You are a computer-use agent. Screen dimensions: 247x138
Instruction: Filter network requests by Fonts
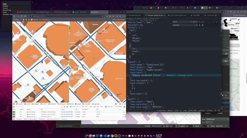[x=86, y=107]
